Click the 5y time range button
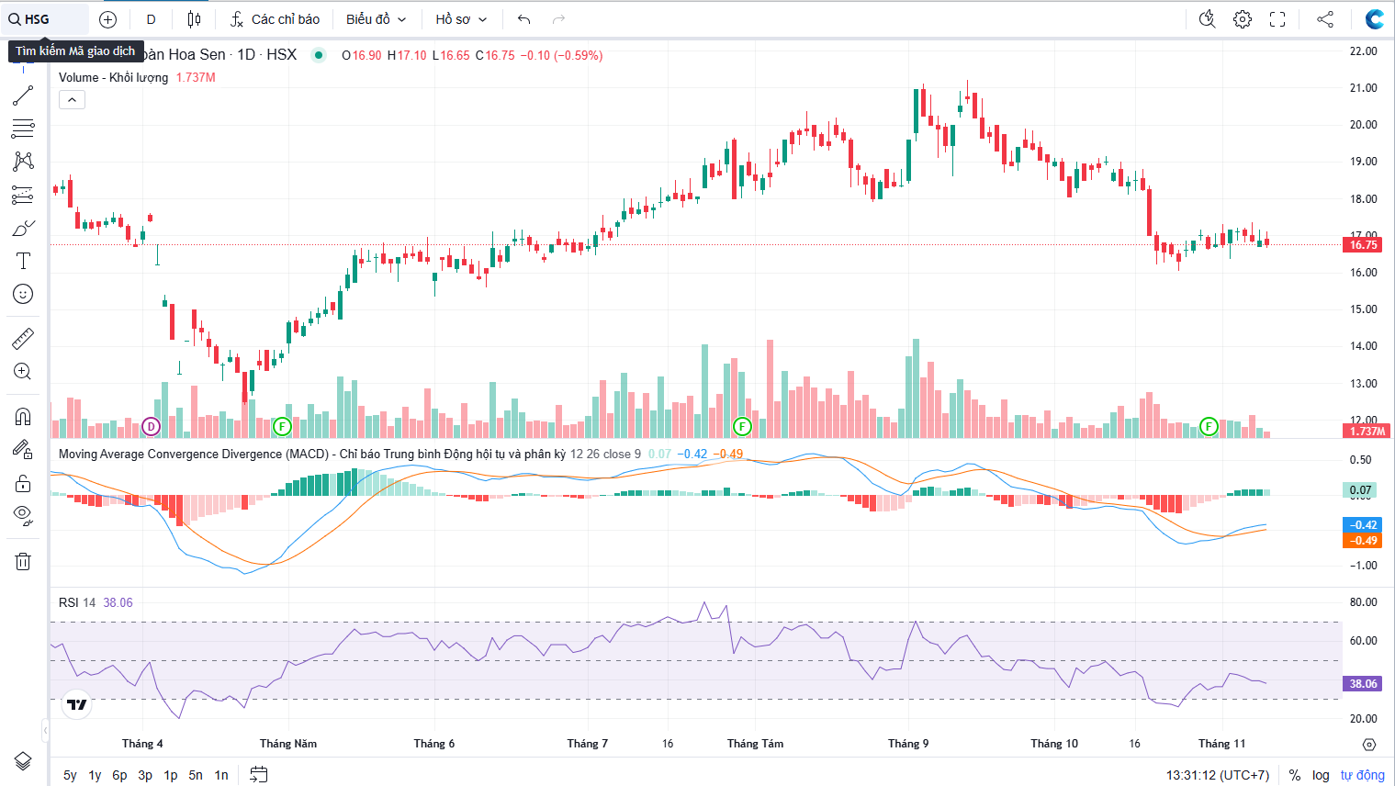 click(70, 775)
